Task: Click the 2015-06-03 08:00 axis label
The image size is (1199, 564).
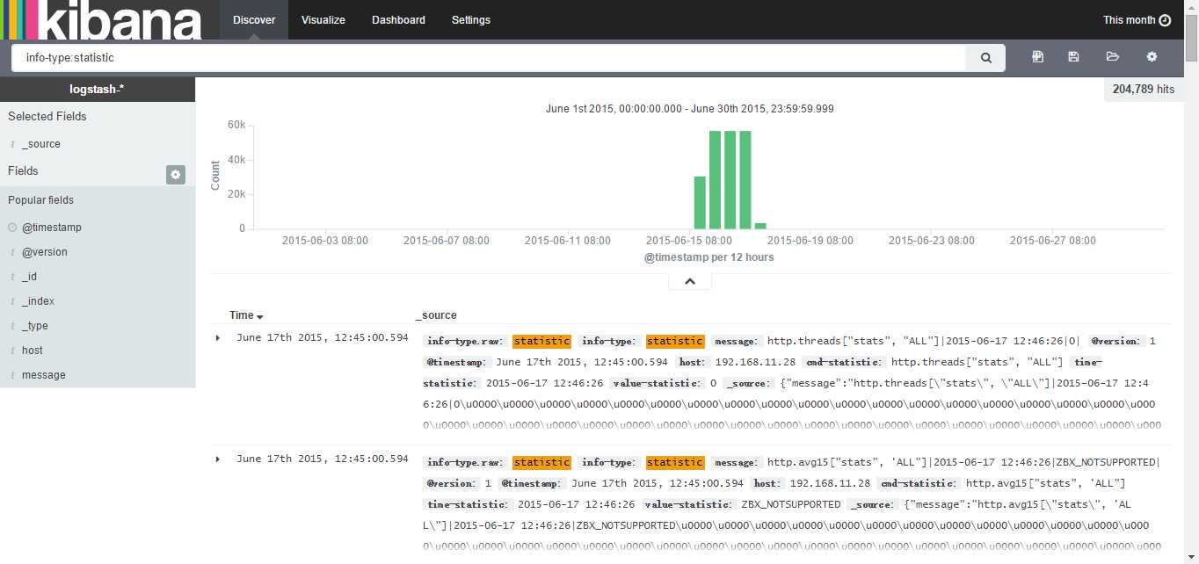Action: click(324, 240)
